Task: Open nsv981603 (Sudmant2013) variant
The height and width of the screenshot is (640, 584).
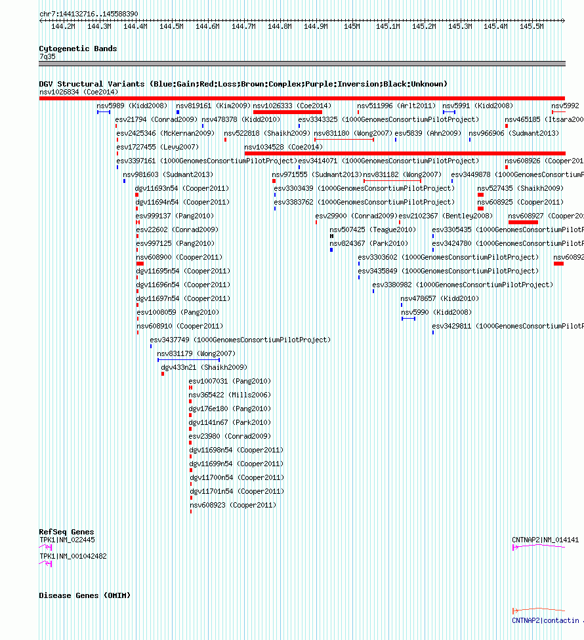Action: [x=168, y=174]
